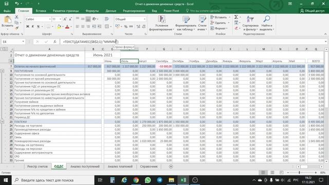Toggle Wrap Text in alignment group
The height and width of the screenshot is (185, 329).
click(107, 19)
